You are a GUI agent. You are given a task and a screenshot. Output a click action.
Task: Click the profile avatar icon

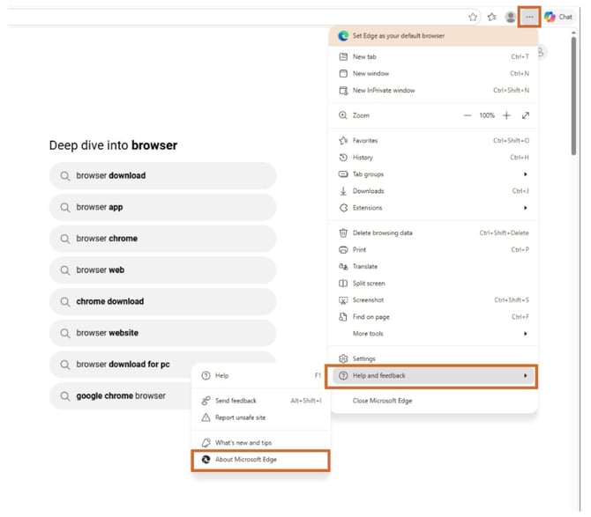pyautogui.click(x=511, y=17)
